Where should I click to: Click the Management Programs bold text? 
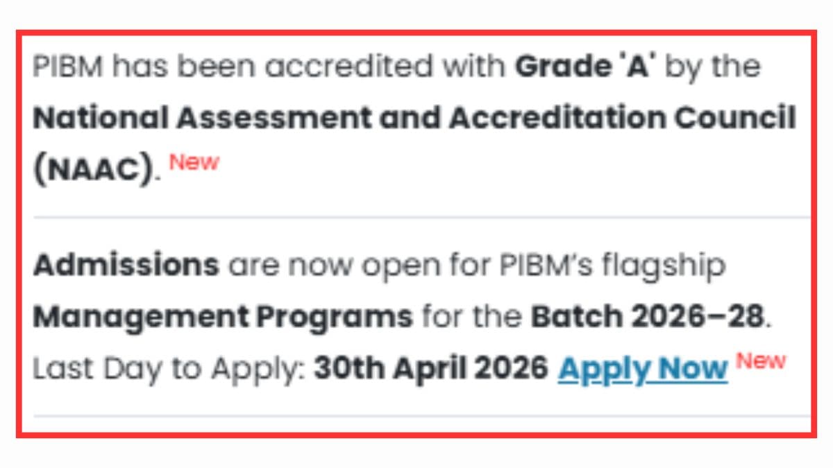click(222, 316)
